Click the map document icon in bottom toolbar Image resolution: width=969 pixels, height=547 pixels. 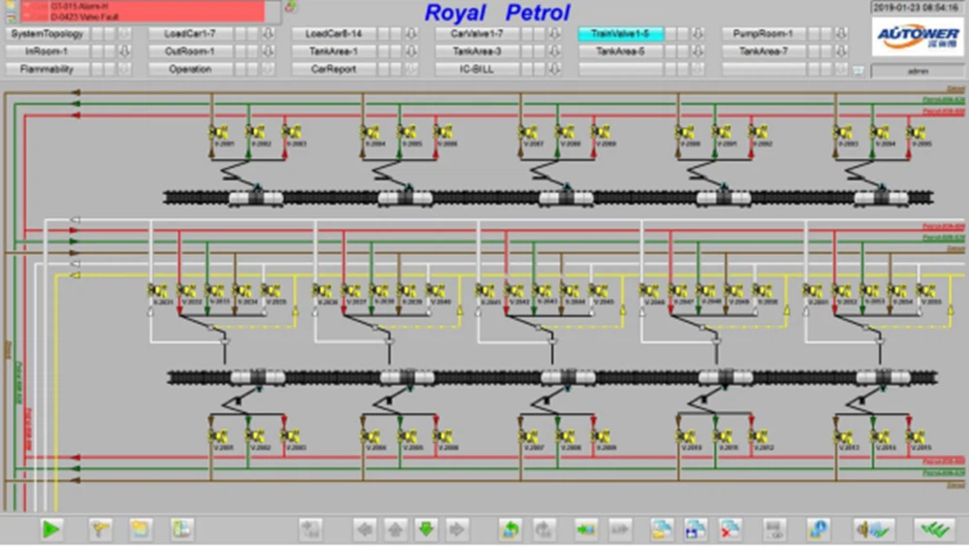(x=182, y=530)
